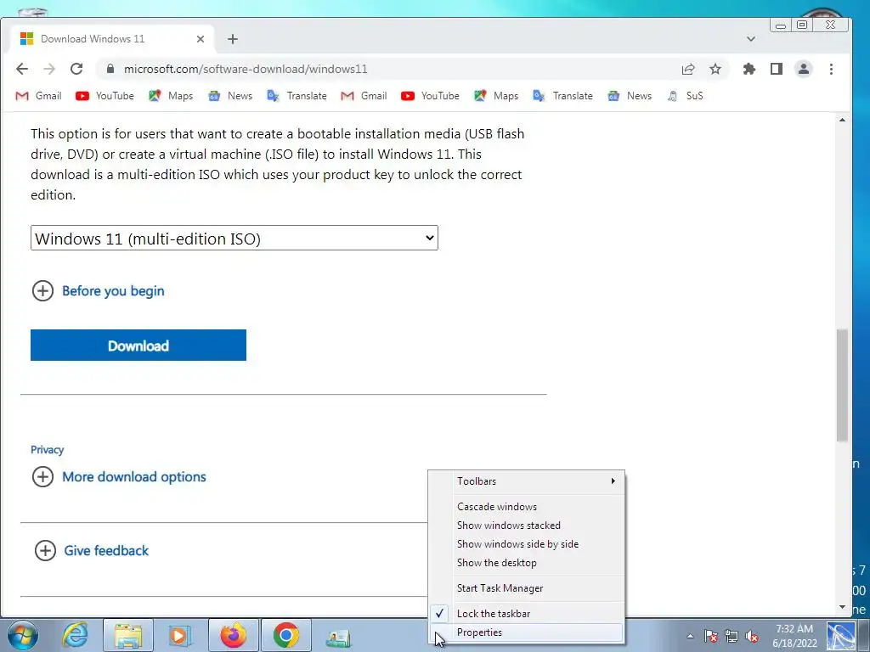Launch Internet Explorer from taskbar
The image size is (870, 652).
[75, 635]
